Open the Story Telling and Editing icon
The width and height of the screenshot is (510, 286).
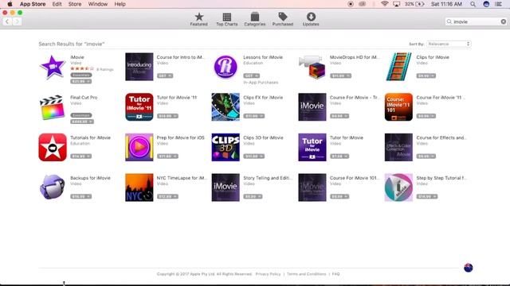pyautogui.click(x=226, y=187)
